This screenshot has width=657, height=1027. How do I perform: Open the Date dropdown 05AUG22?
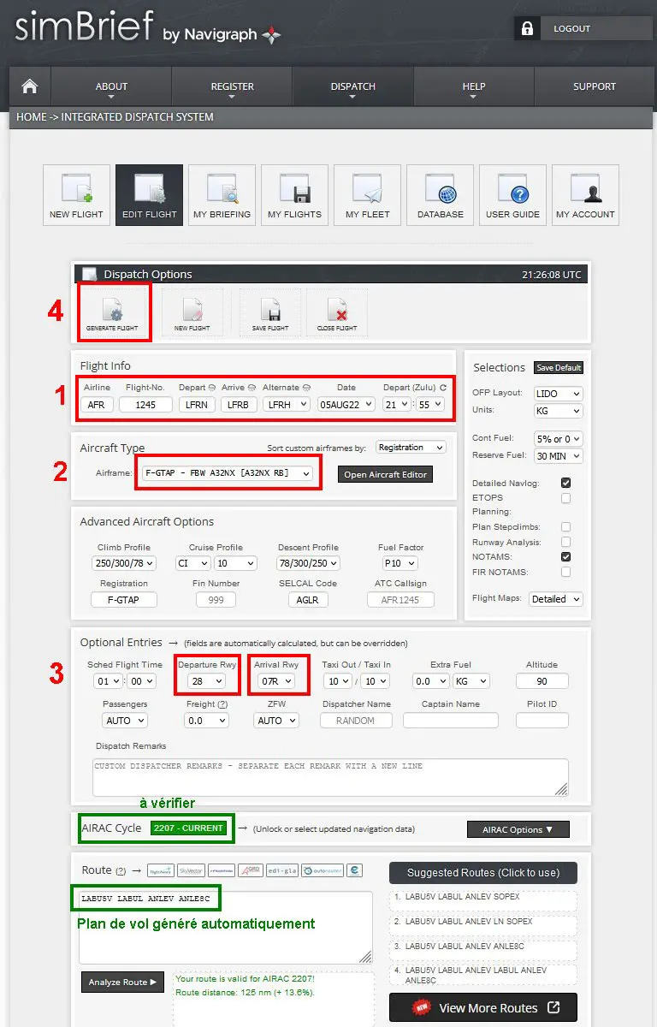pyautogui.click(x=346, y=404)
